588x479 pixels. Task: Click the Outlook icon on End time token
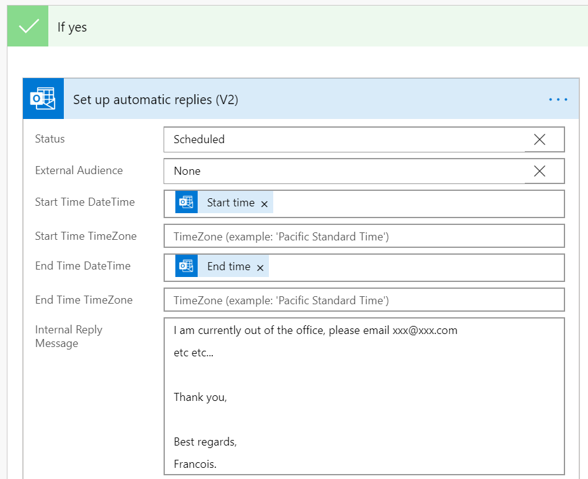(x=186, y=266)
